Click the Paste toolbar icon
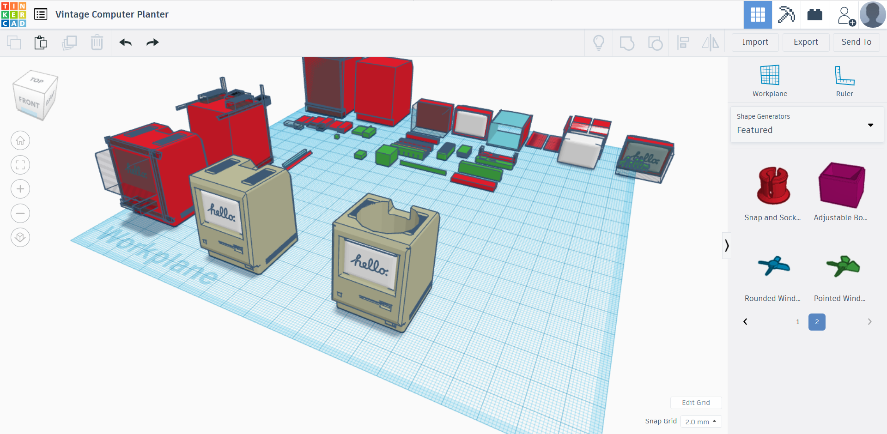The width and height of the screenshot is (887, 434). (41, 42)
